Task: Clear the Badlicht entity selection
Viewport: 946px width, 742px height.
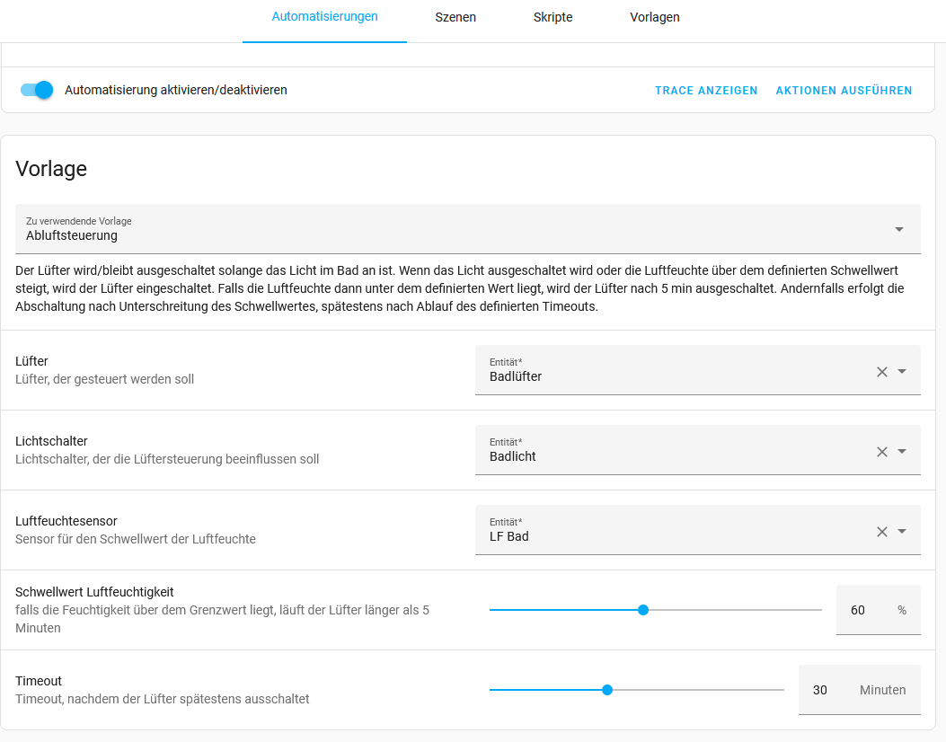Action: 881,452
